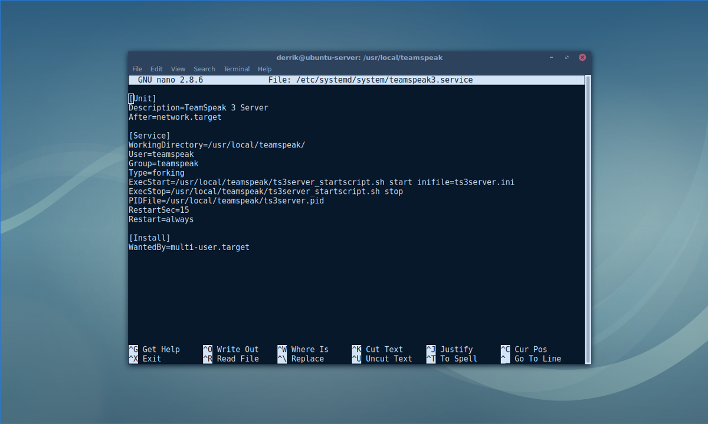Image resolution: width=708 pixels, height=424 pixels.
Task: Click the WorkingDirectory line
Action: tap(217, 145)
